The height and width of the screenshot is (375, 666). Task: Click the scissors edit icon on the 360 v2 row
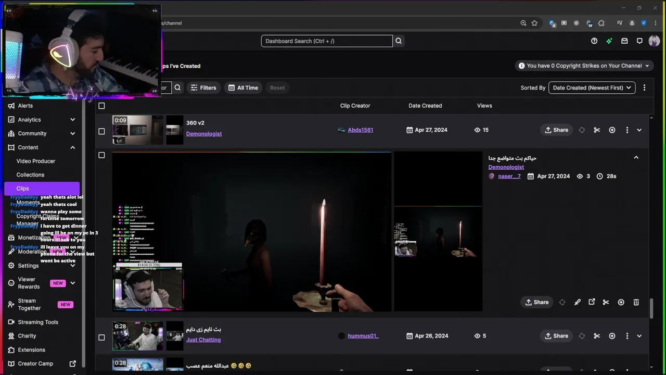[x=597, y=130]
